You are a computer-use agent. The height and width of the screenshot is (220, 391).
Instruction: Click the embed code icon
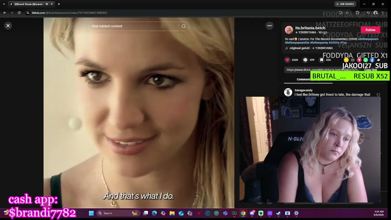pos(353,60)
